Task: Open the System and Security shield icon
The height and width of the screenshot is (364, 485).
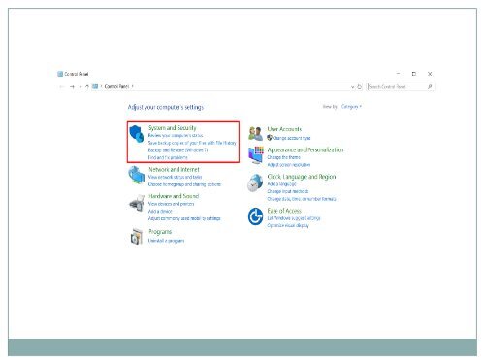Action: [x=137, y=134]
